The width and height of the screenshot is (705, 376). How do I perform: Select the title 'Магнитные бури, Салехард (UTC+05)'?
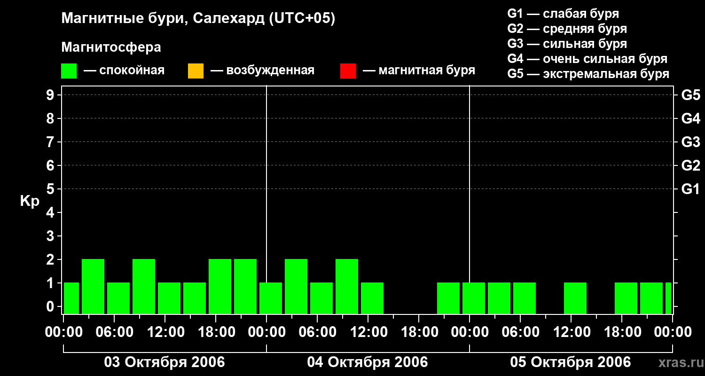click(x=198, y=19)
